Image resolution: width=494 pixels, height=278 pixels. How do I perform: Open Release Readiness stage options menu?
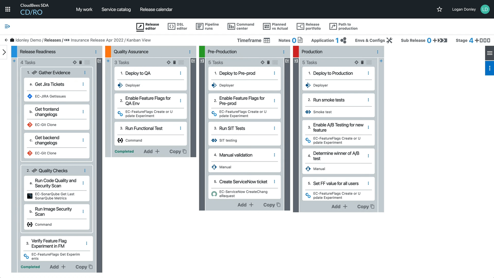pyautogui.click(x=96, y=52)
